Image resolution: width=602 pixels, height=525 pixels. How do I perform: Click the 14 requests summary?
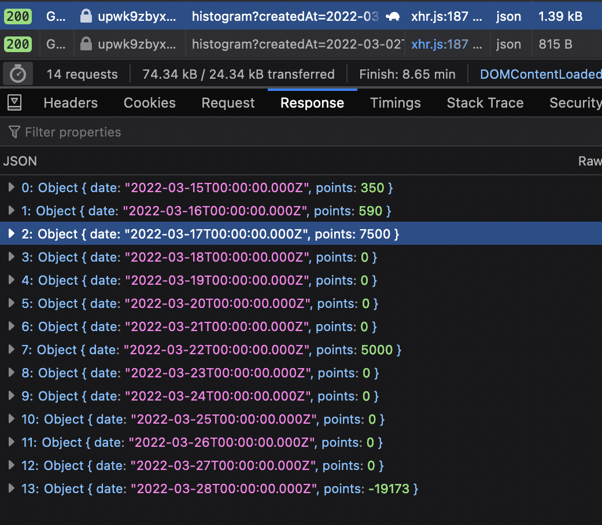(82, 74)
